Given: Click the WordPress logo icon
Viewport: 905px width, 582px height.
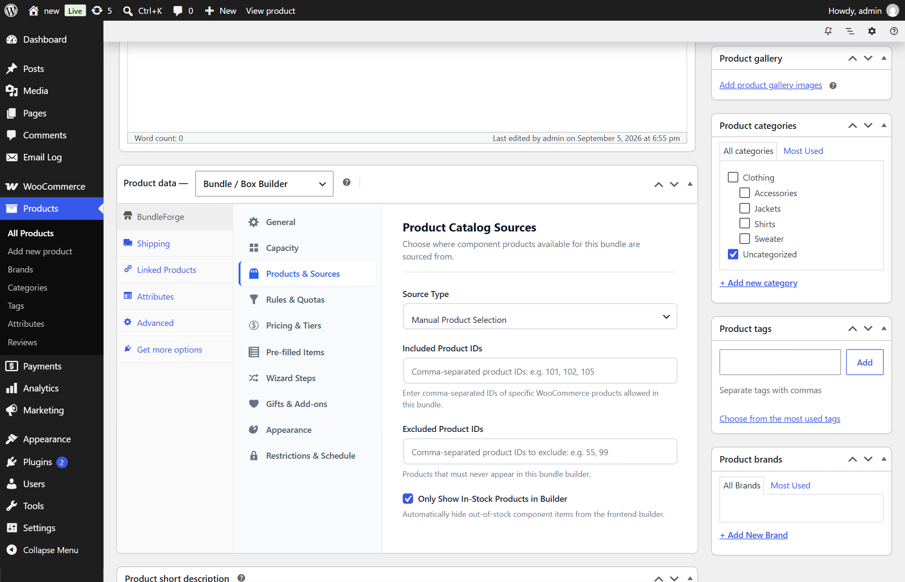Looking at the screenshot, I should point(11,10).
